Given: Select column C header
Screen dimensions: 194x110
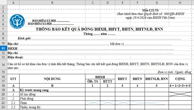Looking at the screenshot, I should [93, 3].
